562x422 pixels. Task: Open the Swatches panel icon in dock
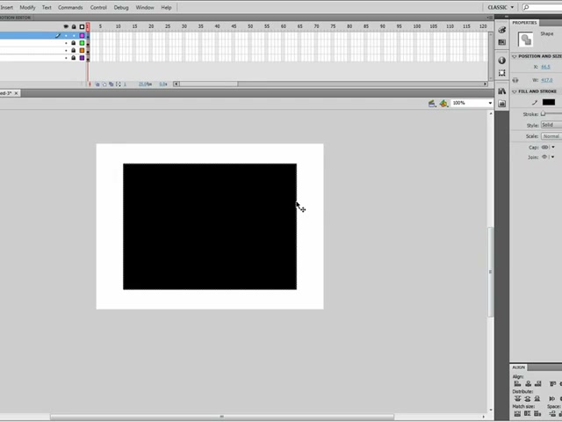pos(501,42)
